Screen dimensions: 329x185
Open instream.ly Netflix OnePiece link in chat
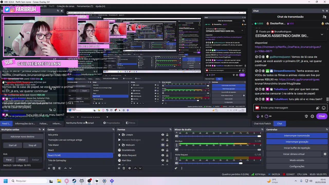[288, 49]
